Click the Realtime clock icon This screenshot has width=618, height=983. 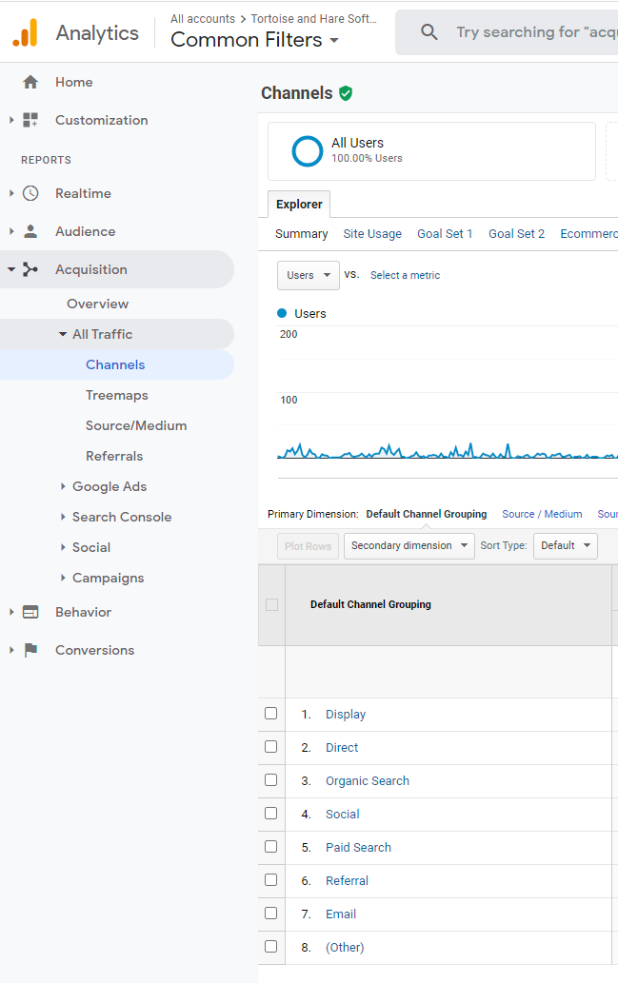pyautogui.click(x=30, y=193)
